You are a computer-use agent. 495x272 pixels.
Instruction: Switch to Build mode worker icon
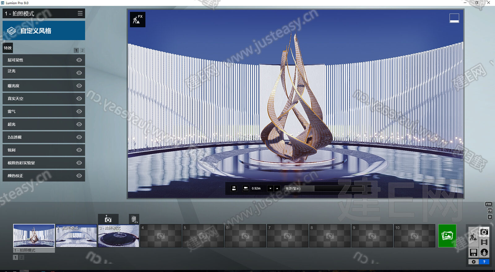coord(473,237)
